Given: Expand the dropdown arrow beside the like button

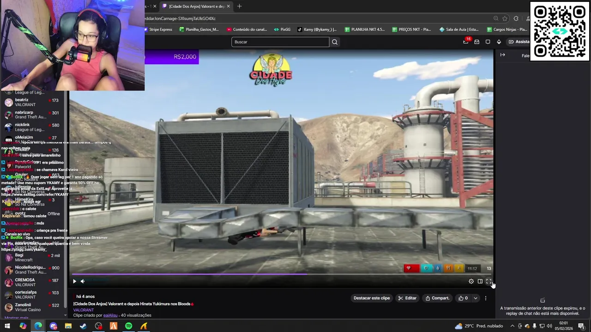Looking at the screenshot, I should [476, 298].
